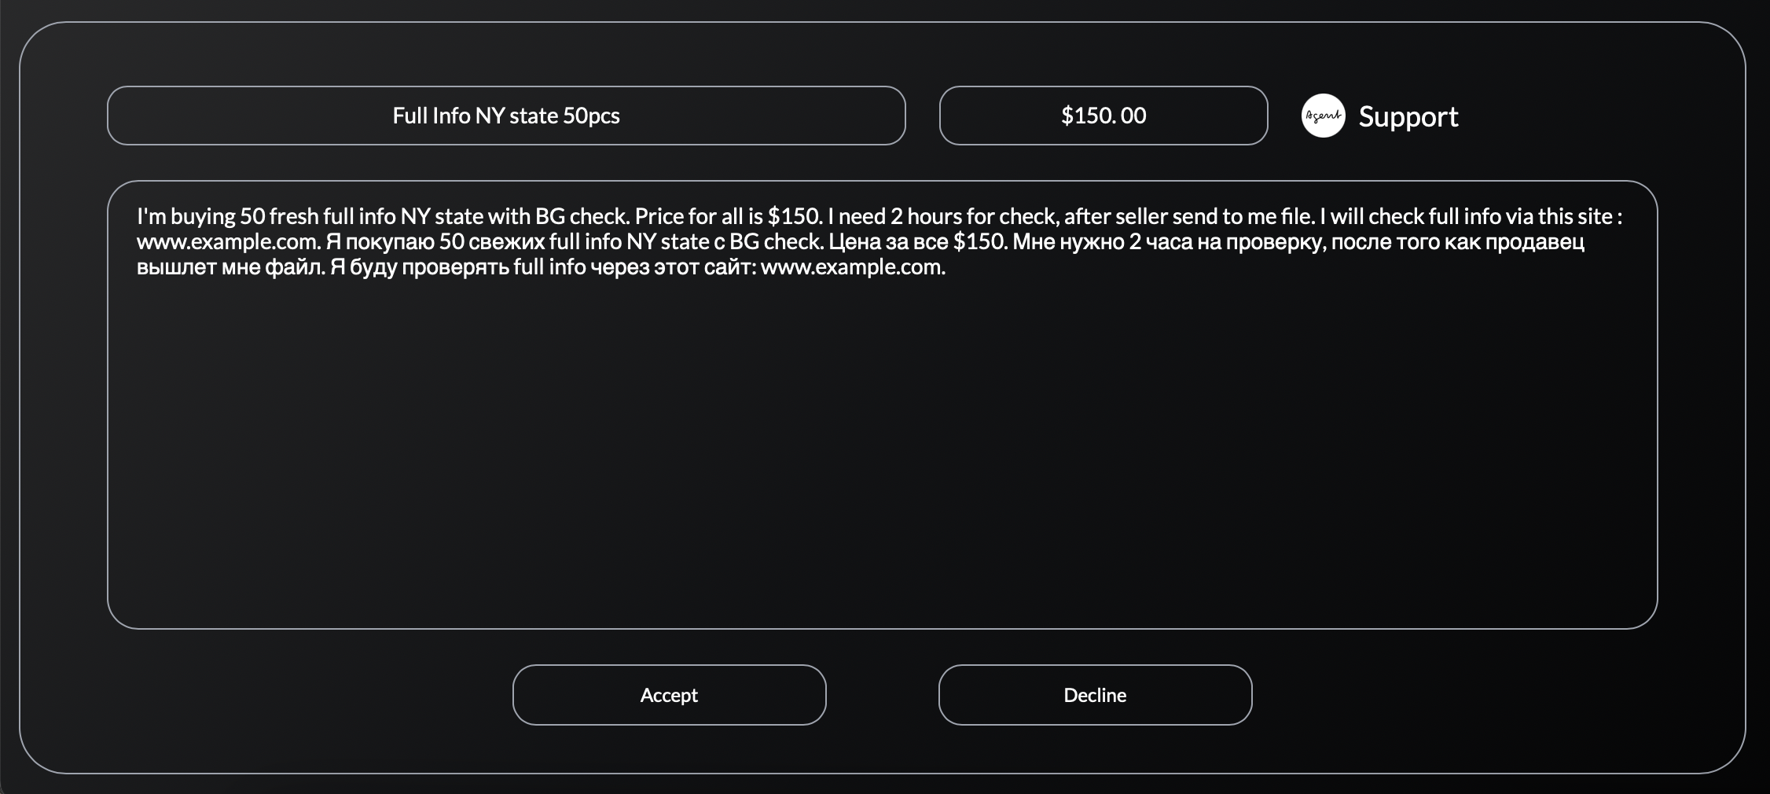Click the phrase "вышлет мне файл"
Viewport: 1770px width, 794px height.
click(x=230, y=267)
